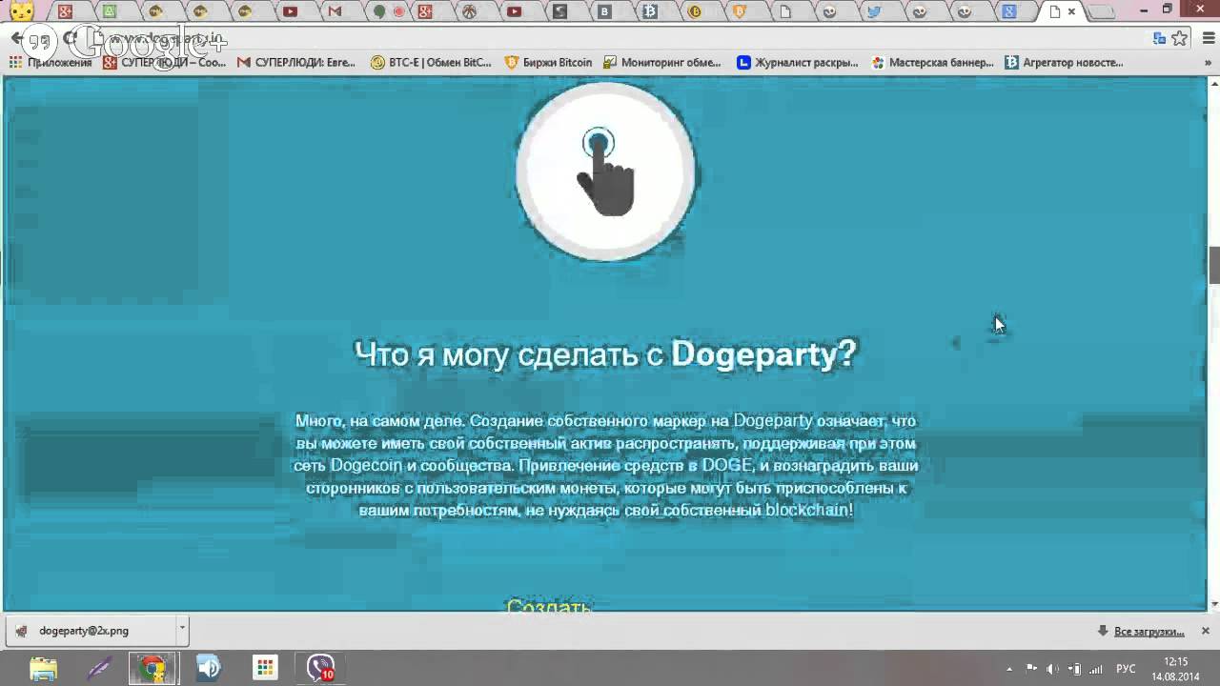Close the active browser tab
Image resolution: width=1220 pixels, height=686 pixels.
1071,11
